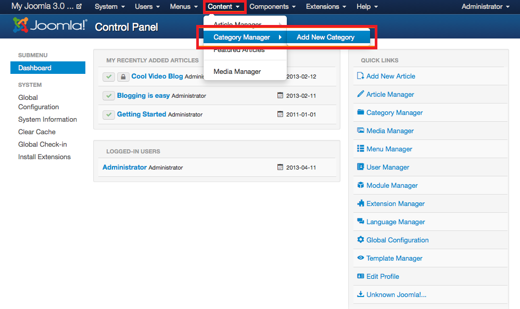Click the external link icon next to site name
520x309 pixels.
click(79, 6)
